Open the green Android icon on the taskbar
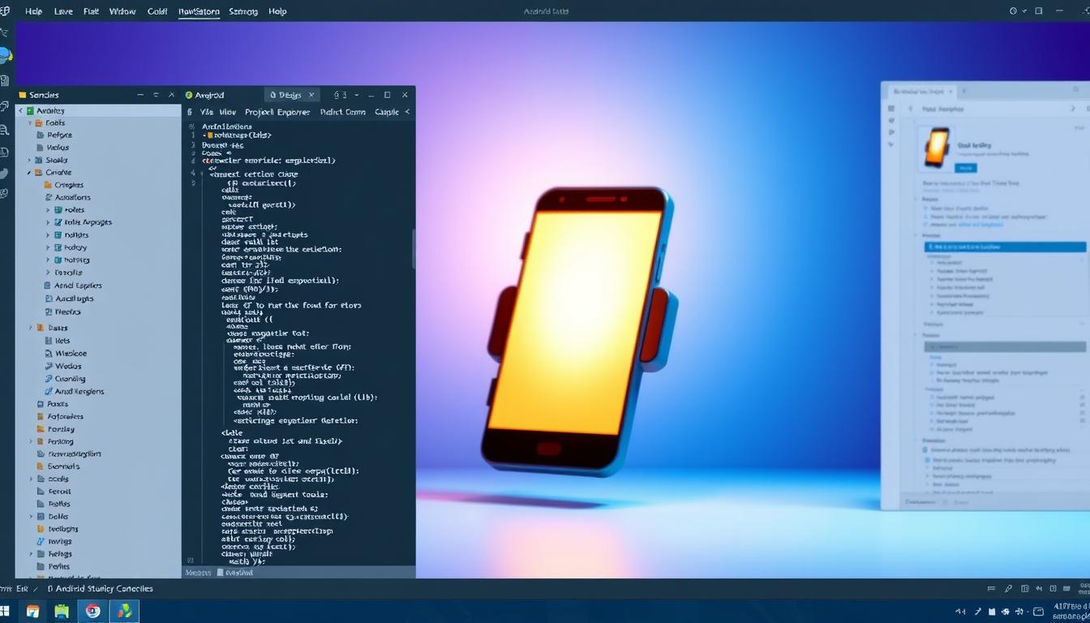Viewport: 1090px width, 623px height. pyautogui.click(x=62, y=611)
